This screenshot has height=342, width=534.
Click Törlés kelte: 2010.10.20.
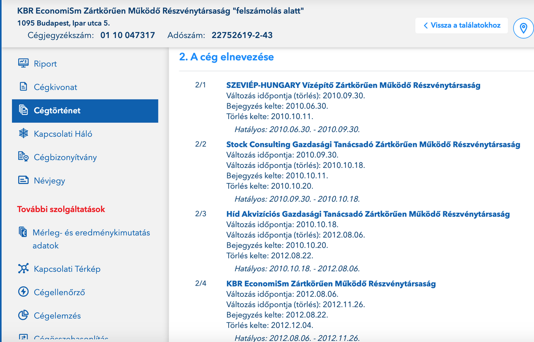click(270, 186)
